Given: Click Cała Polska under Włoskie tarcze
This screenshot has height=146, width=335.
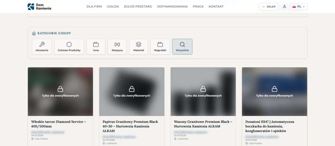Looking at the screenshot, I should 41,139.
